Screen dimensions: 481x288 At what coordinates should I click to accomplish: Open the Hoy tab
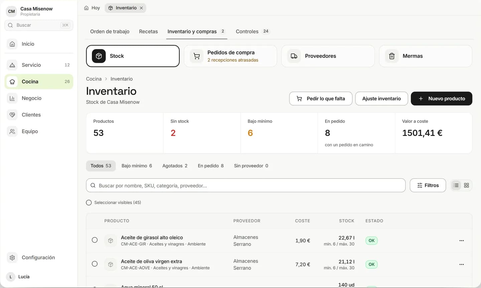click(x=92, y=8)
